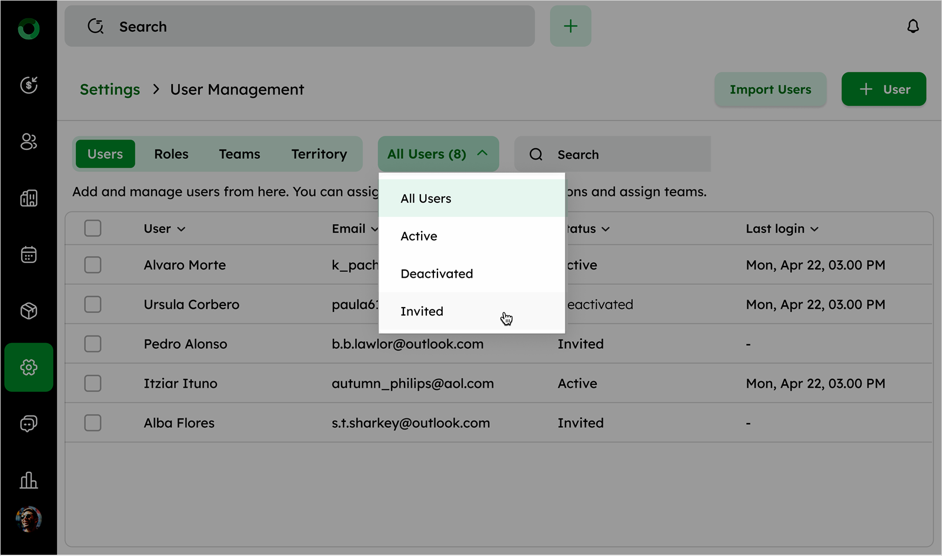Sort by the Last login column chevron

tap(814, 229)
